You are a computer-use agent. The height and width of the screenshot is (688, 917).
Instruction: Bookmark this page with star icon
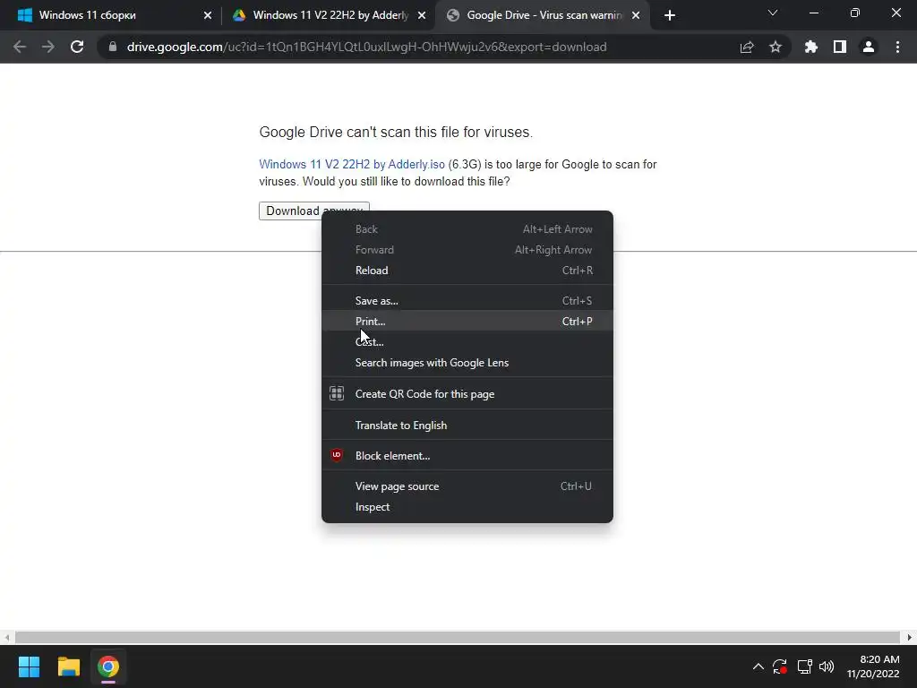776,47
